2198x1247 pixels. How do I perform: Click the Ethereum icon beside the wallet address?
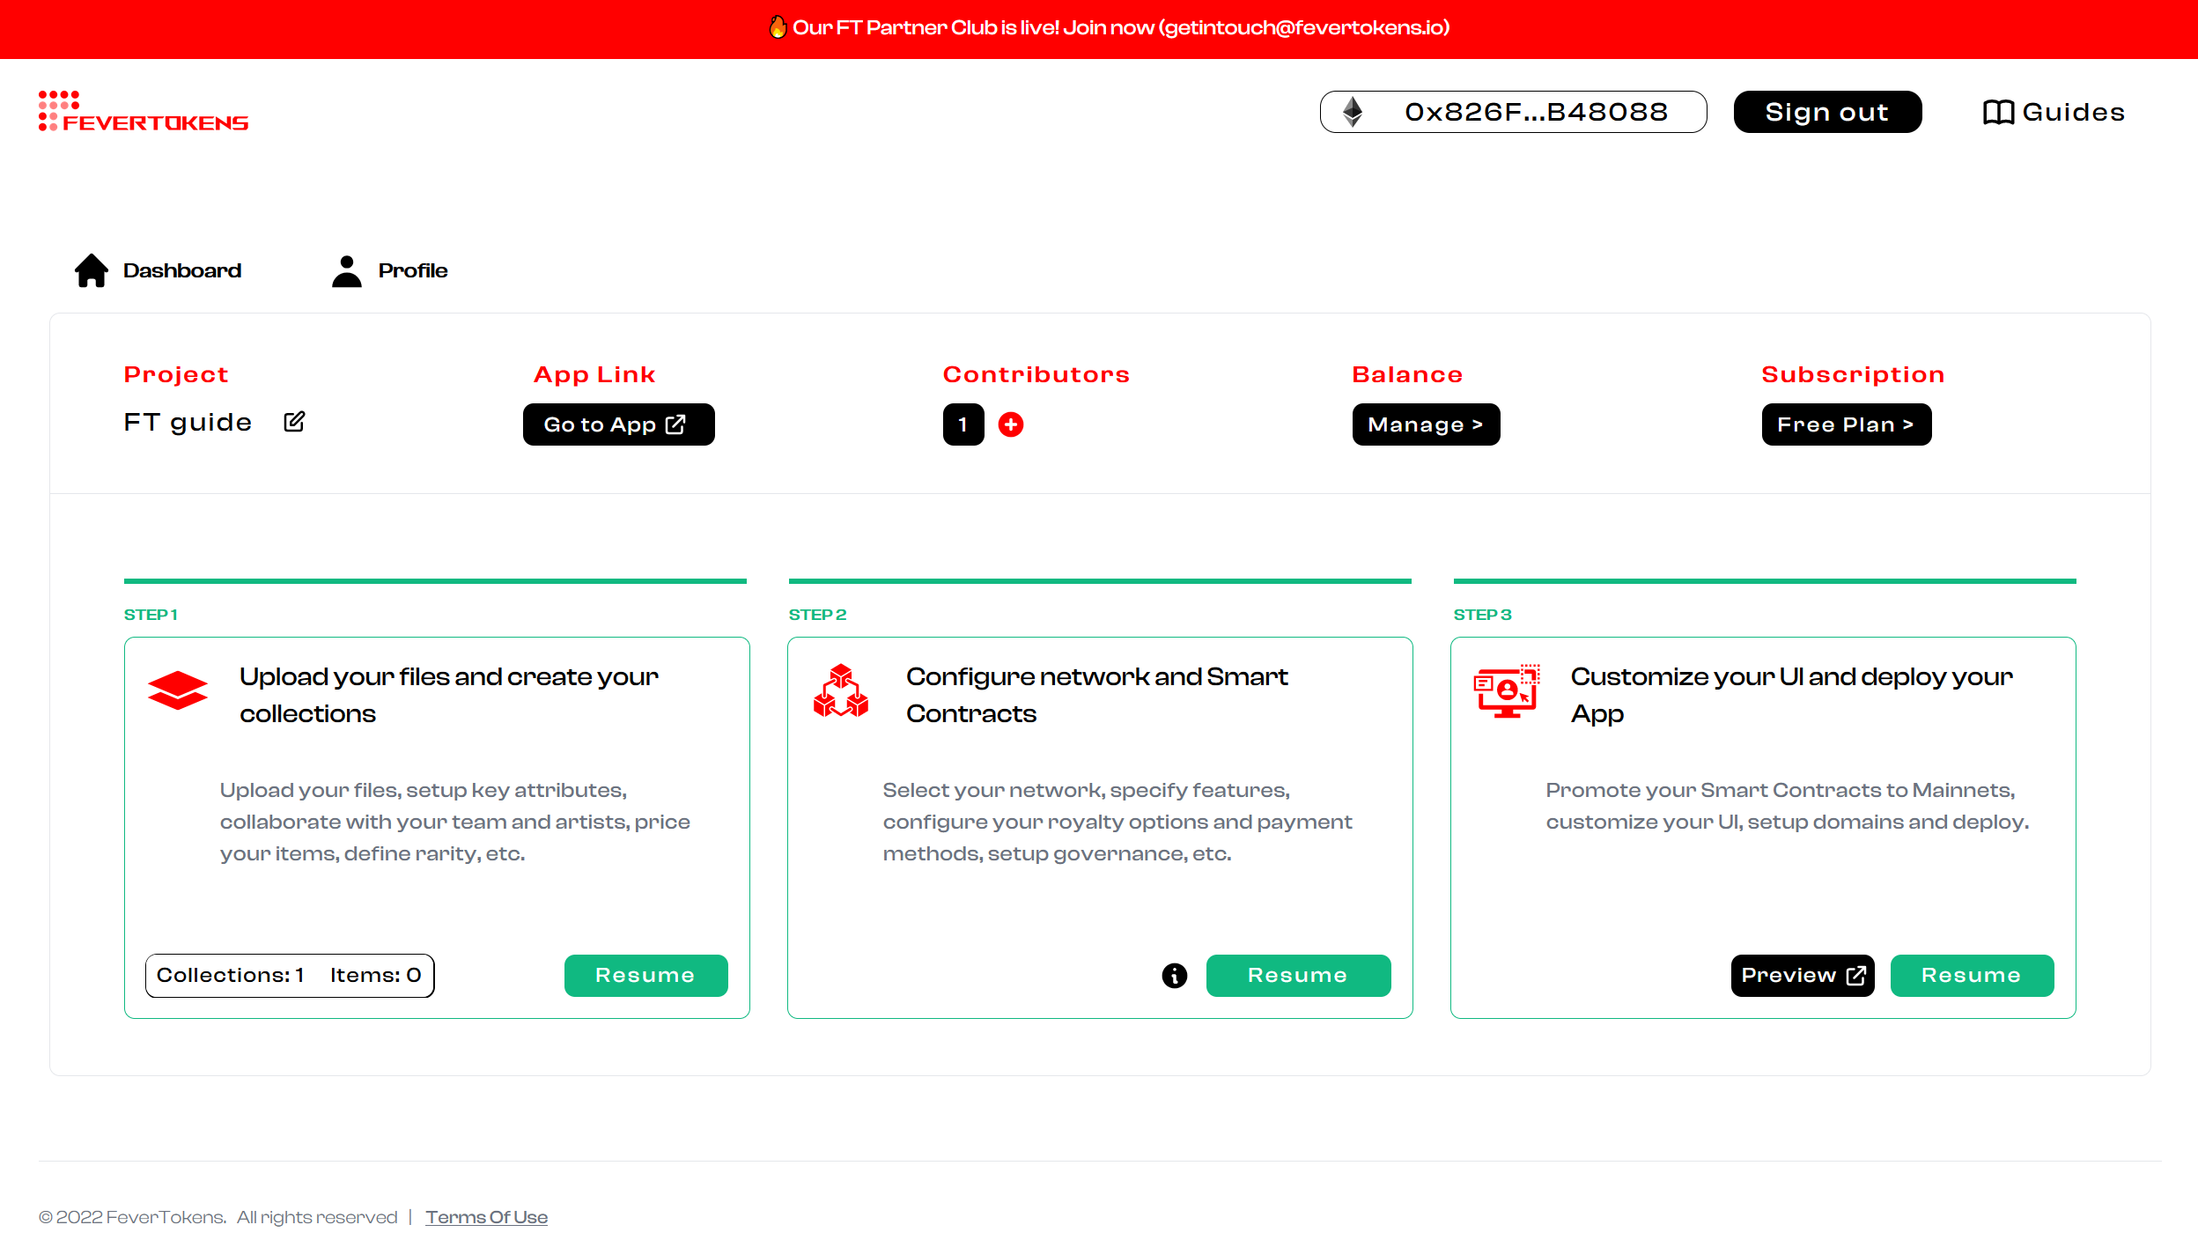click(x=1352, y=111)
